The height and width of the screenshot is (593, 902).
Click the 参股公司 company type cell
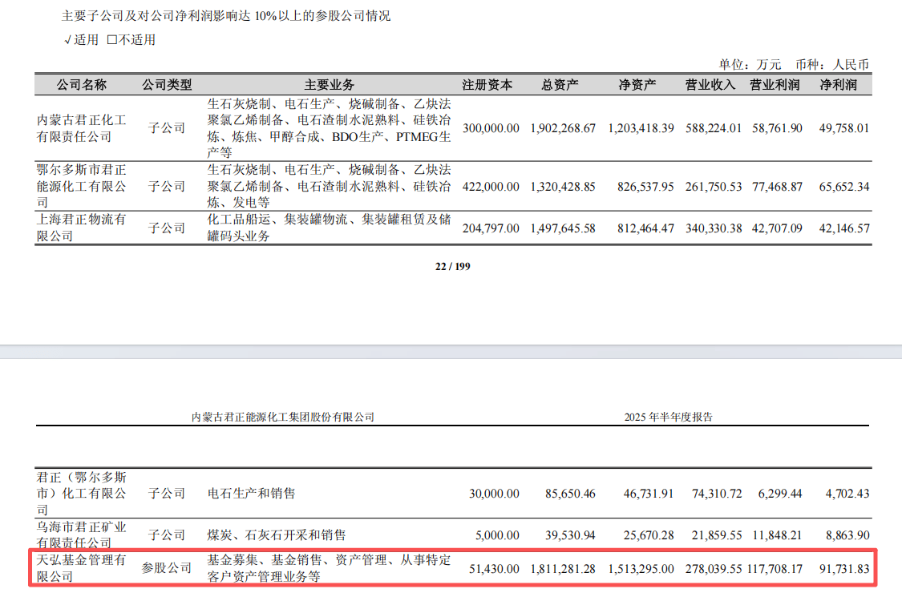coord(167,567)
